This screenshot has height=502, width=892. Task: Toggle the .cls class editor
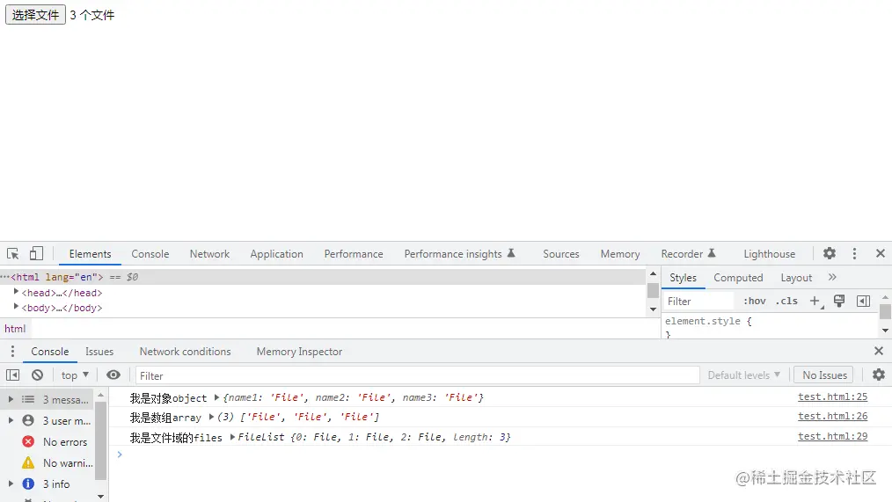[786, 302]
